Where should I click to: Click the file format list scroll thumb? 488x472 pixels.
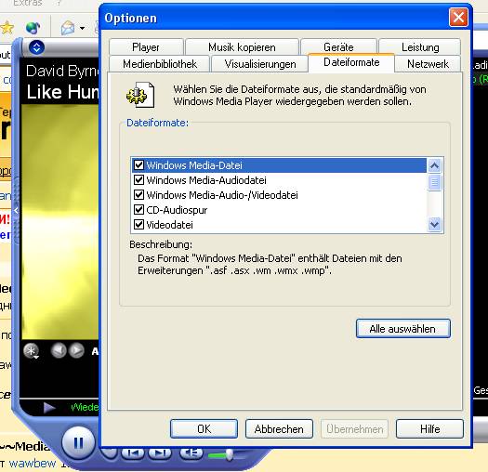tap(434, 183)
